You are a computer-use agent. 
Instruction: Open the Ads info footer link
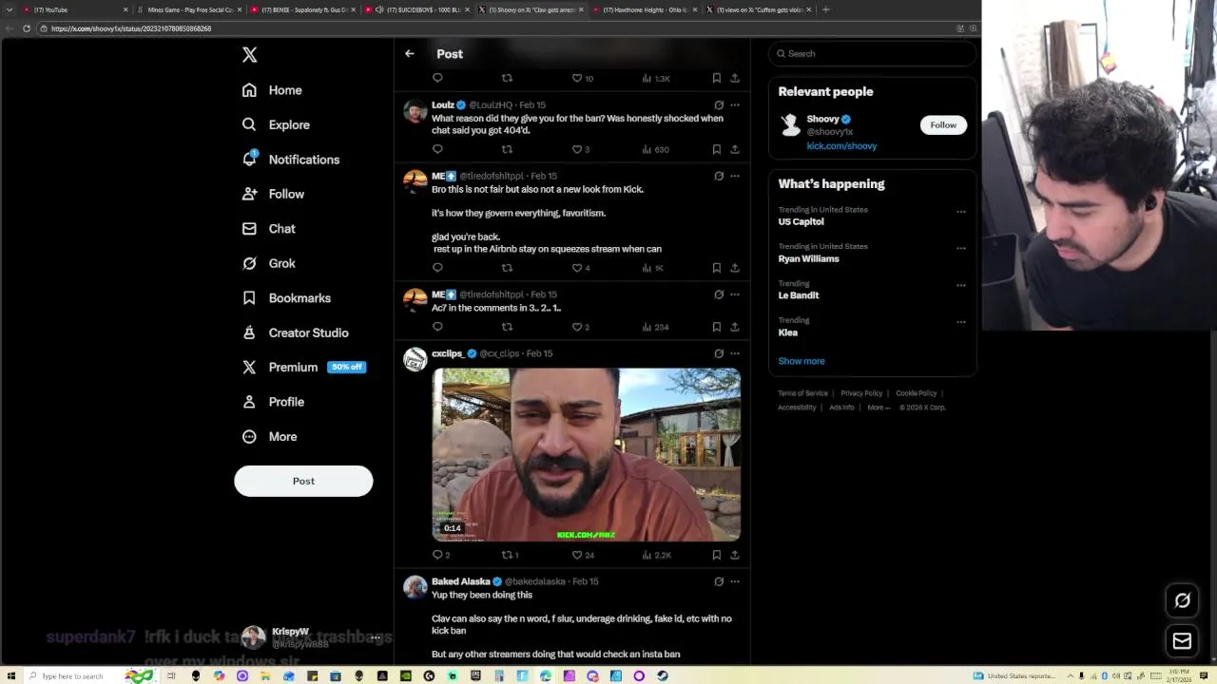click(x=841, y=408)
